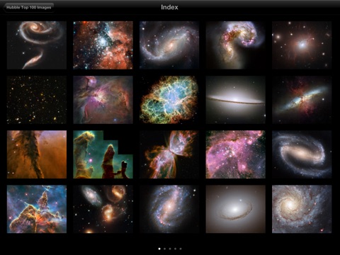The height and width of the screenshot is (255, 340).
Task: Open the rose-shaped interacting galaxies thumbnail
Action: tap(37, 45)
